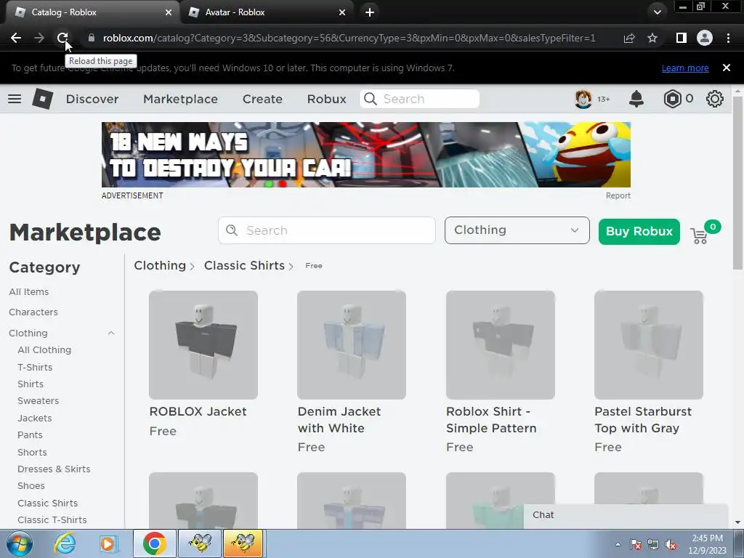Click the browser back arrow
The width and height of the screenshot is (744, 558).
point(16,38)
